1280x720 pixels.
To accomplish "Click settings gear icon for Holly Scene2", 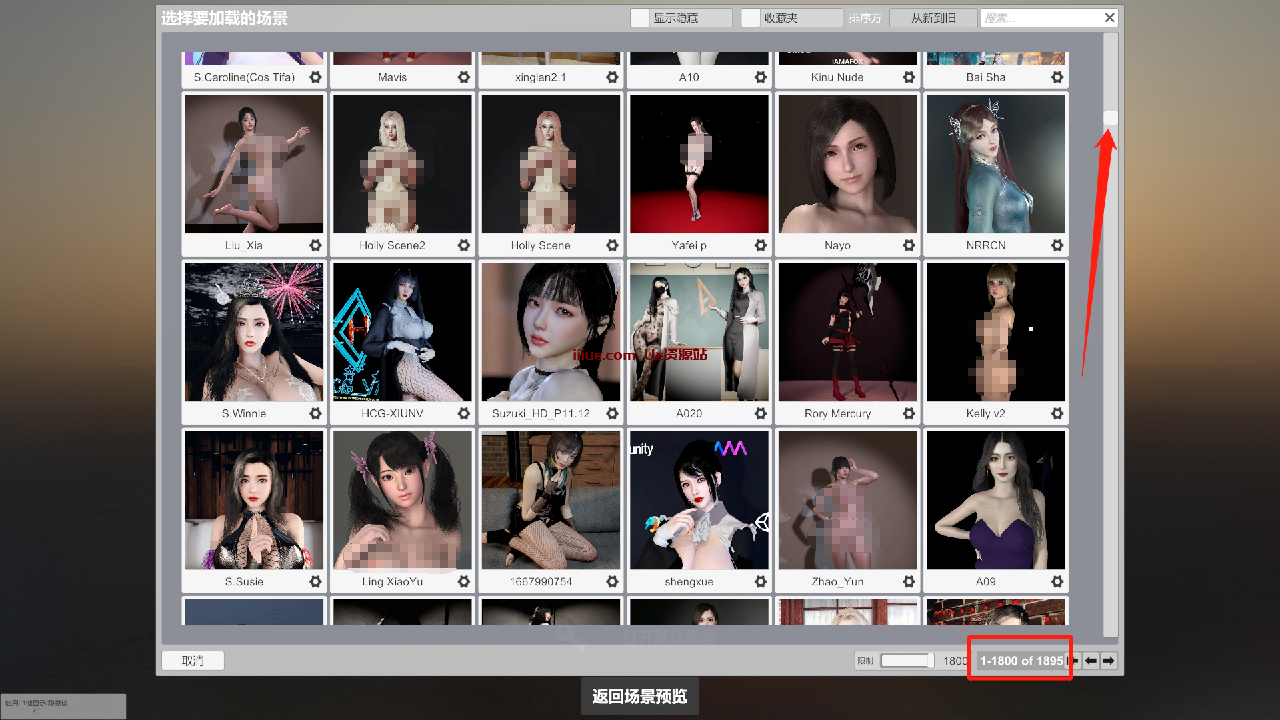I will pyautogui.click(x=465, y=245).
